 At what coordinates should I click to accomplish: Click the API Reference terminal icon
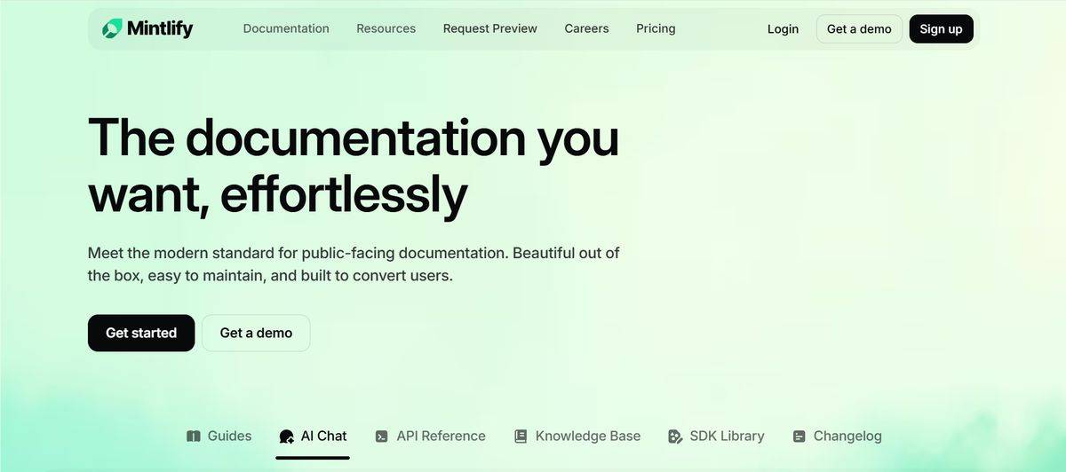tap(382, 436)
